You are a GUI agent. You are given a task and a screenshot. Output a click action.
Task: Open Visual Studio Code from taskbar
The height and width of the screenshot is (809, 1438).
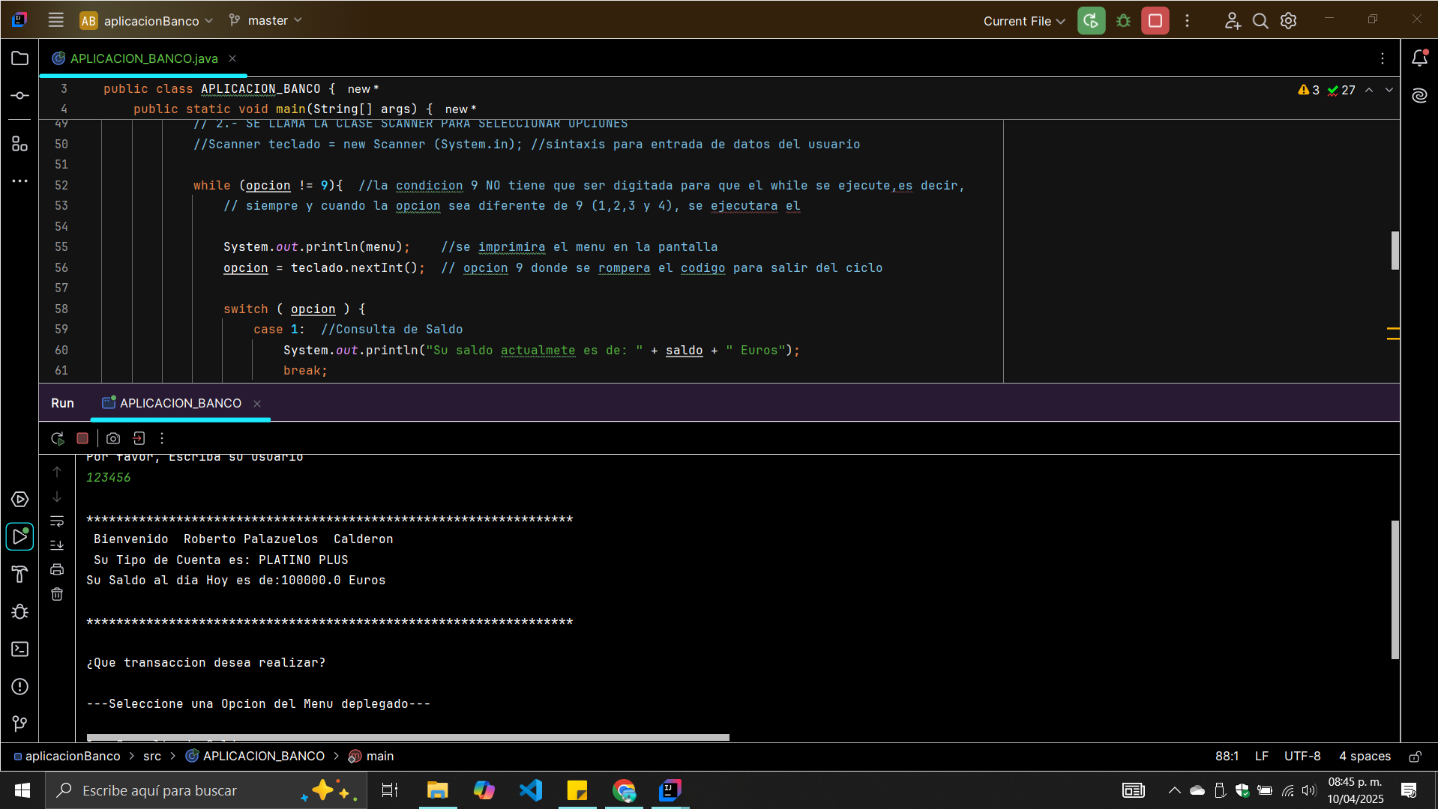pos(530,790)
